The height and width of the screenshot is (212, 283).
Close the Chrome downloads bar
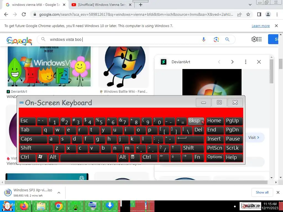[x=278, y=192]
